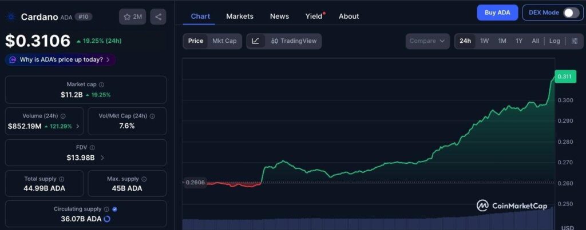Open Max. supply info icon
Screen dimensions: 586x230
[x=144, y=179]
